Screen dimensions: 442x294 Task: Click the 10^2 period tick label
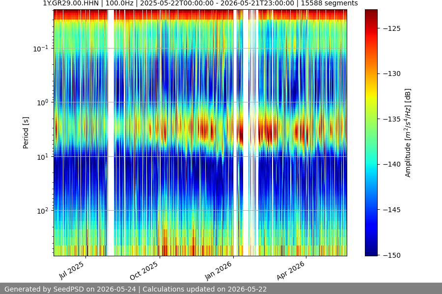pyautogui.click(x=42, y=211)
